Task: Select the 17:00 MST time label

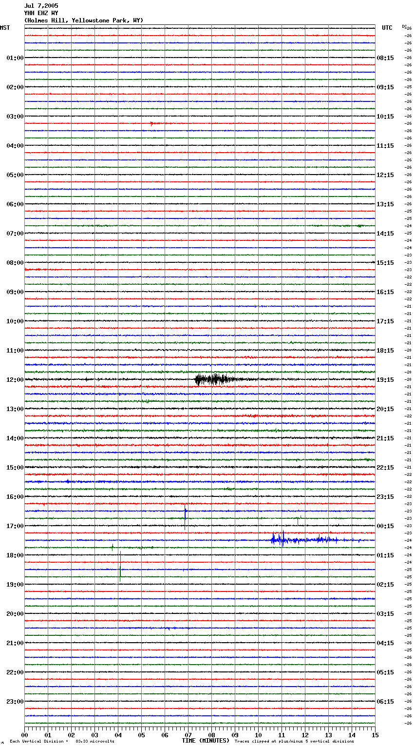Action: 15,526
